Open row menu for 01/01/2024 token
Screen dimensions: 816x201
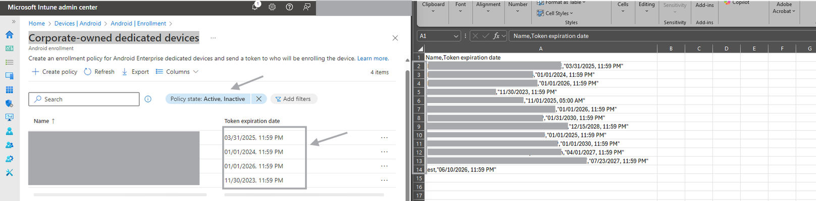pyautogui.click(x=384, y=152)
